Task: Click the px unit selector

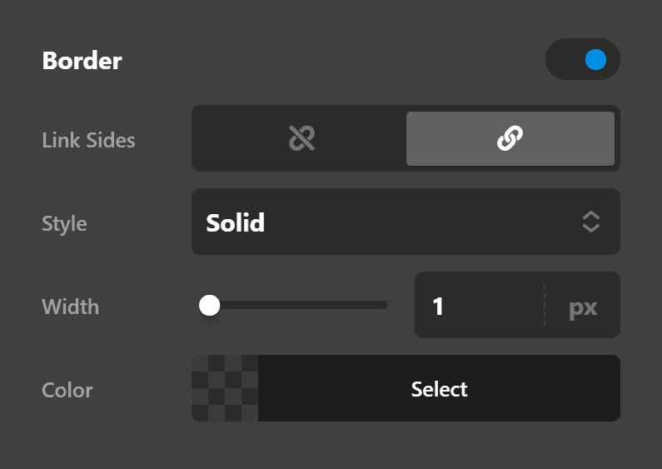Action: [x=583, y=307]
